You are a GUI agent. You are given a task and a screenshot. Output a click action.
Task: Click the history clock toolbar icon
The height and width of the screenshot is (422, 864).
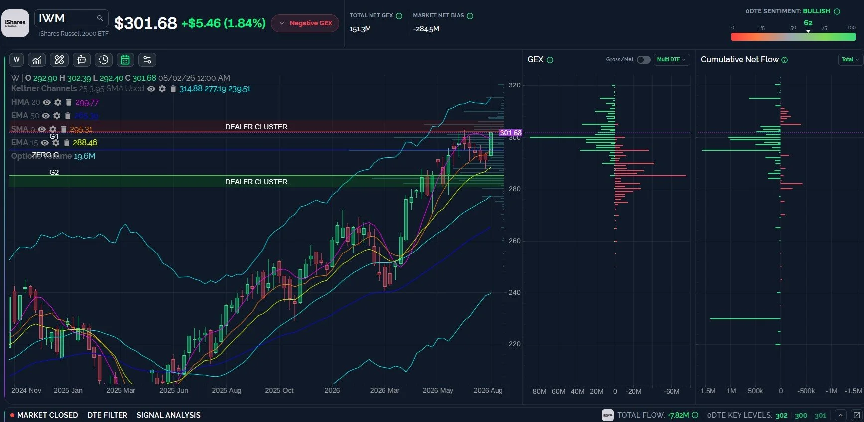(x=104, y=60)
